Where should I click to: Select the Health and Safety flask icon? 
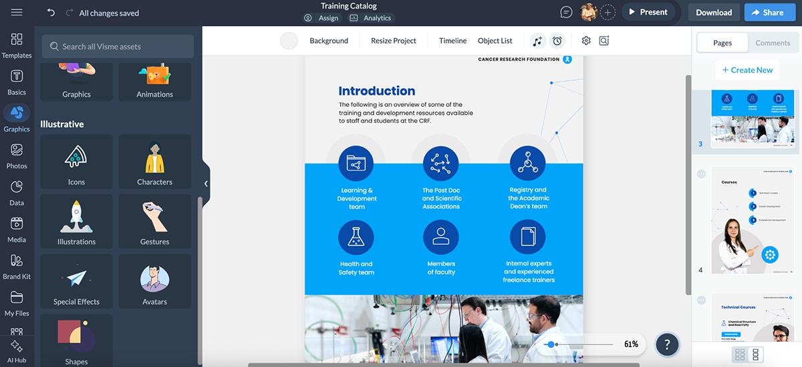356,237
